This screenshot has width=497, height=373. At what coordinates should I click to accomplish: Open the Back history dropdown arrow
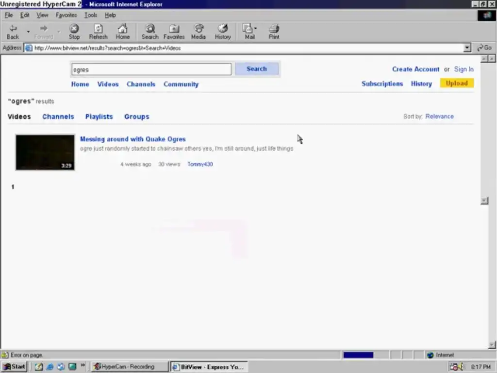tap(28, 32)
